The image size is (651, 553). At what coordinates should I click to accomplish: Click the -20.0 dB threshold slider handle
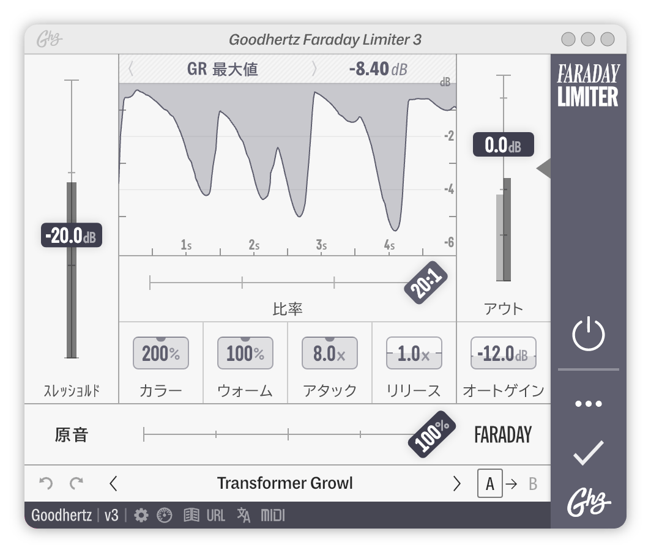tap(72, 236)
